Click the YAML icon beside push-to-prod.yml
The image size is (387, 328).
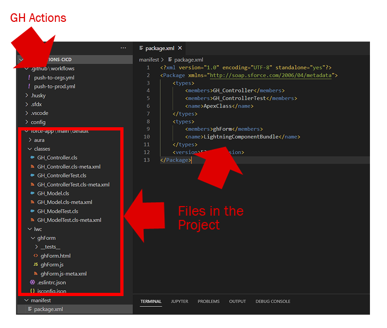tap(29, 86)
